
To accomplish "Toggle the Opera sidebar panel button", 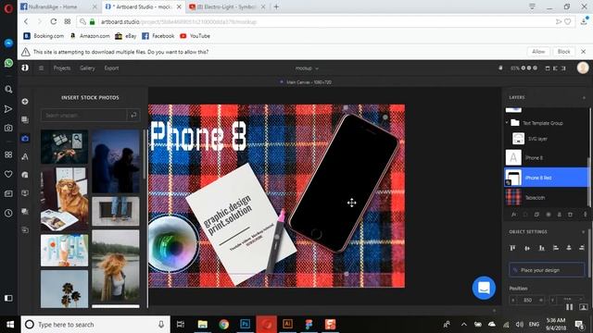I will (x=8, y=298).
